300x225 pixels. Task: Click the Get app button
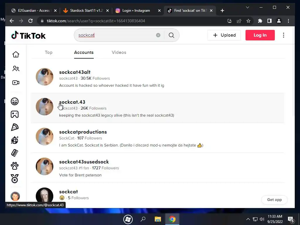[x=274, y=200]
